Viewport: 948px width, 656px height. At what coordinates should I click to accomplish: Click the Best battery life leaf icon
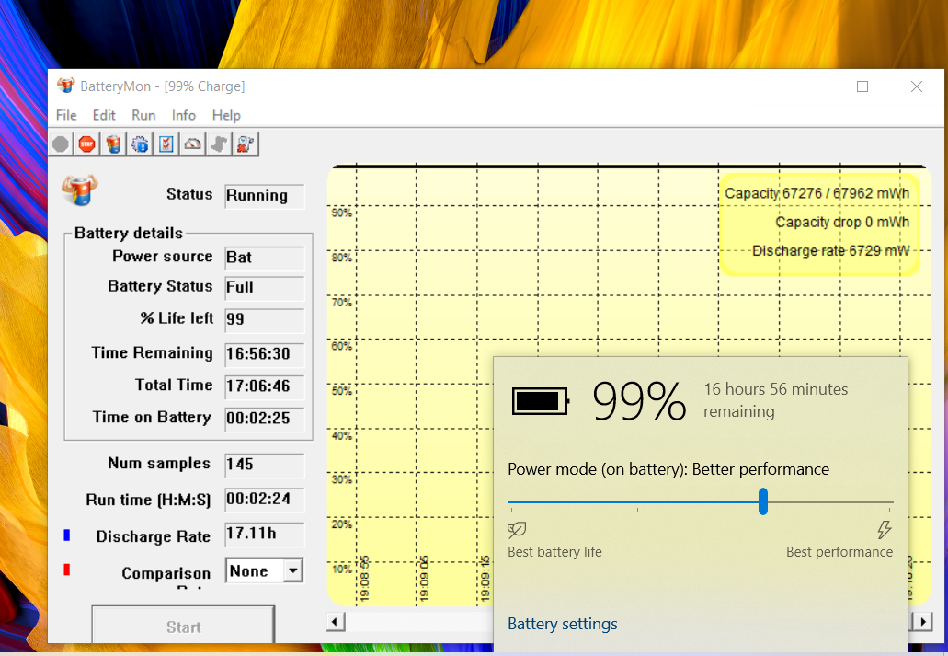(517, 530)
